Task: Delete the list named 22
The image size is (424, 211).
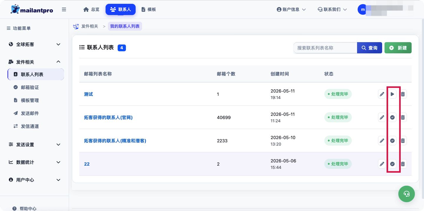Action: (x=403, y=164)
